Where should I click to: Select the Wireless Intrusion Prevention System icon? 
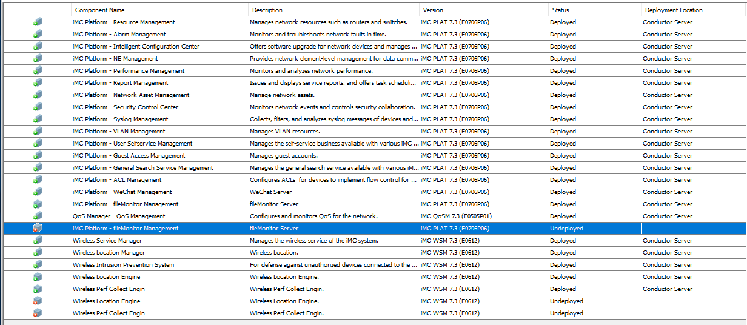click(x=38, y=265)
